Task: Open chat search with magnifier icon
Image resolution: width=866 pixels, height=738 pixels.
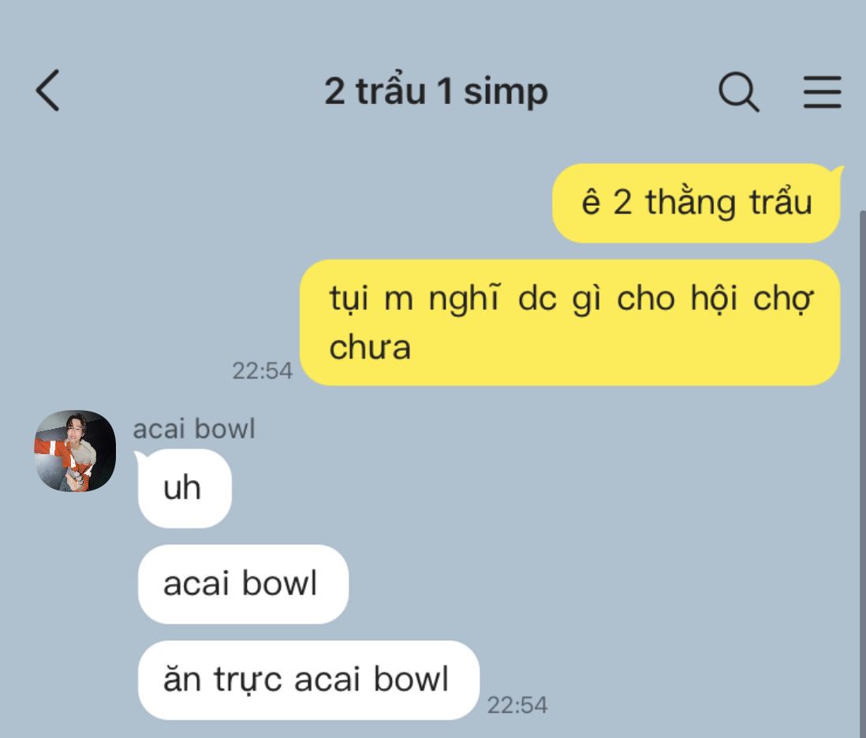Action: coord(739,91)
